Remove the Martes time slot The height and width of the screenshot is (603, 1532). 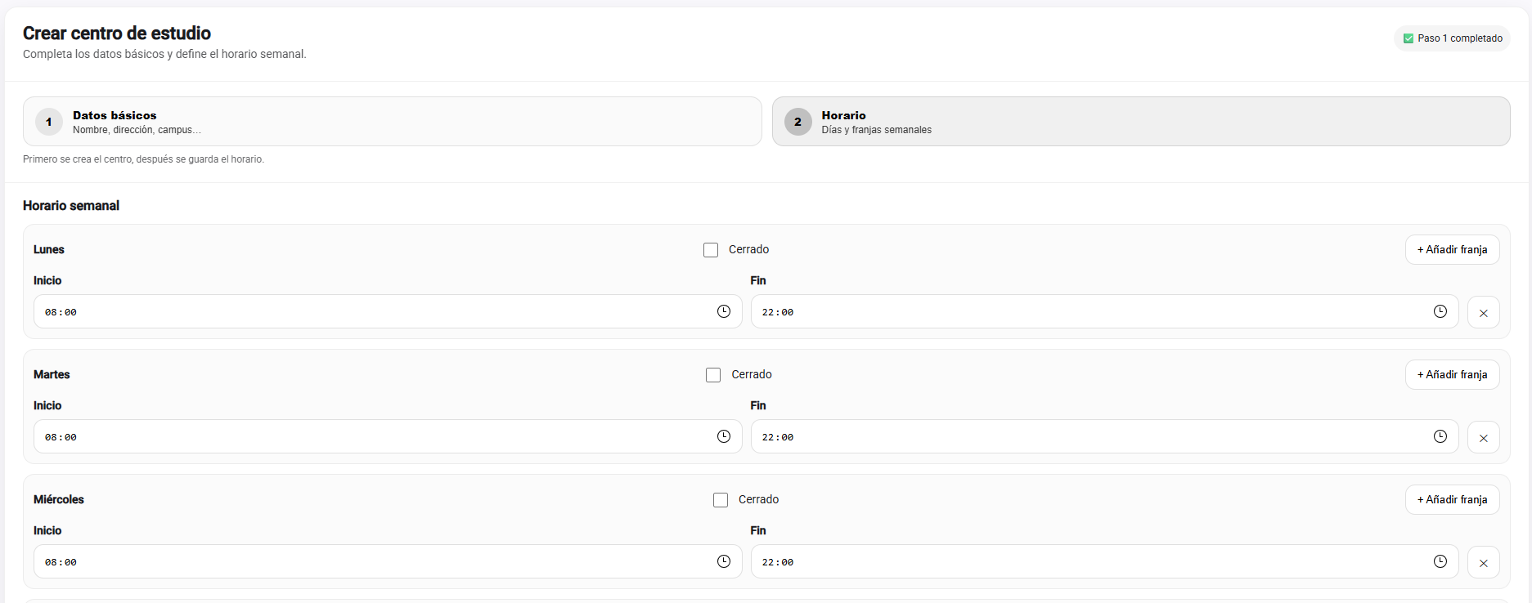click(x=1483, y=438)
